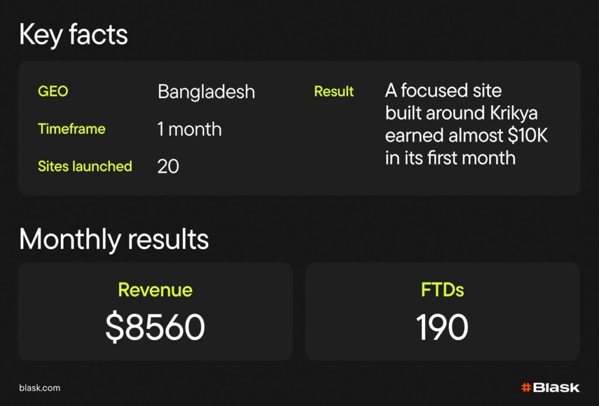The width and height of the screenshot is (599, 406).
Task: Click the Krikya result description text
Action: (466, 124)
